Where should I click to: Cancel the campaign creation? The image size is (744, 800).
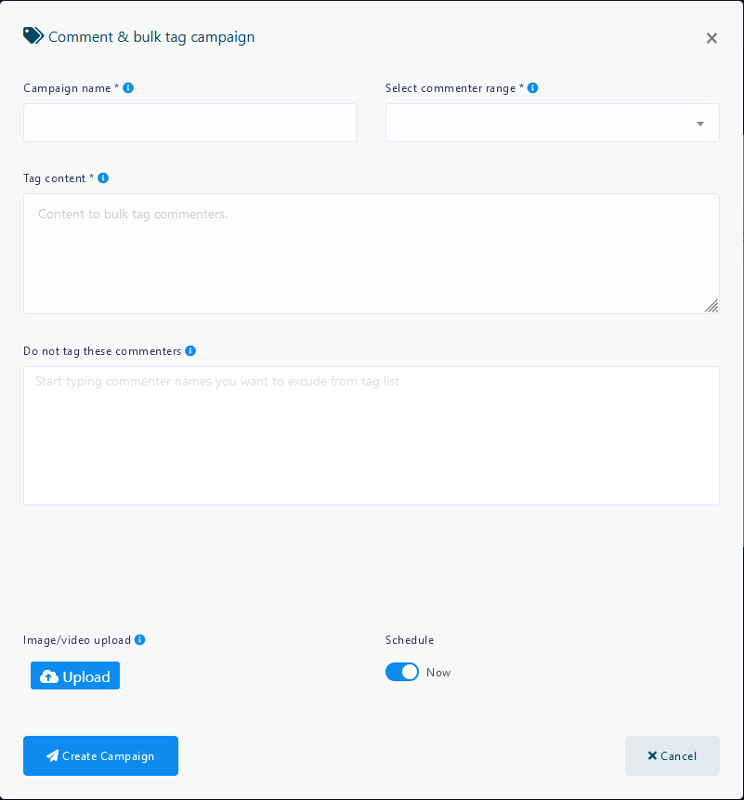(x=672, y=756)
